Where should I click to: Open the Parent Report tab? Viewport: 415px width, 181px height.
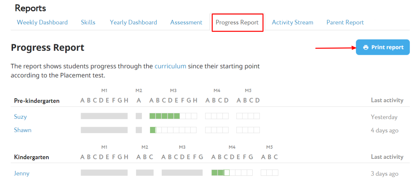tap(345, 23)
